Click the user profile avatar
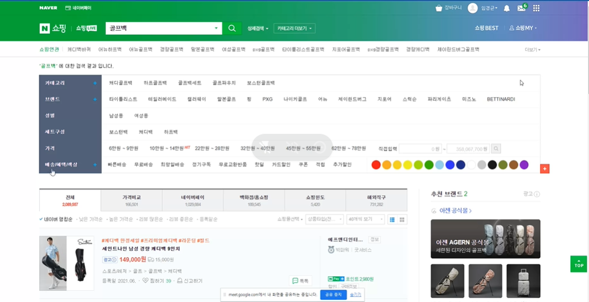The image size is (589, 302). [473, 8]
